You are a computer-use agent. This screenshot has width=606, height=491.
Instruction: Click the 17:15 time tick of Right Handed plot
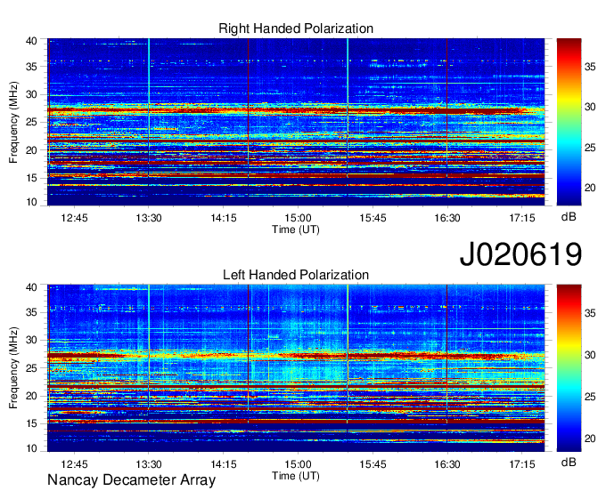[x=521, y=218]
